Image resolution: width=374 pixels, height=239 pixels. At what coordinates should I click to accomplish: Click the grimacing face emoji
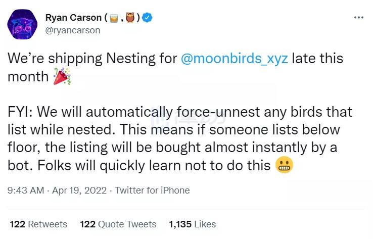coord(284,166)
